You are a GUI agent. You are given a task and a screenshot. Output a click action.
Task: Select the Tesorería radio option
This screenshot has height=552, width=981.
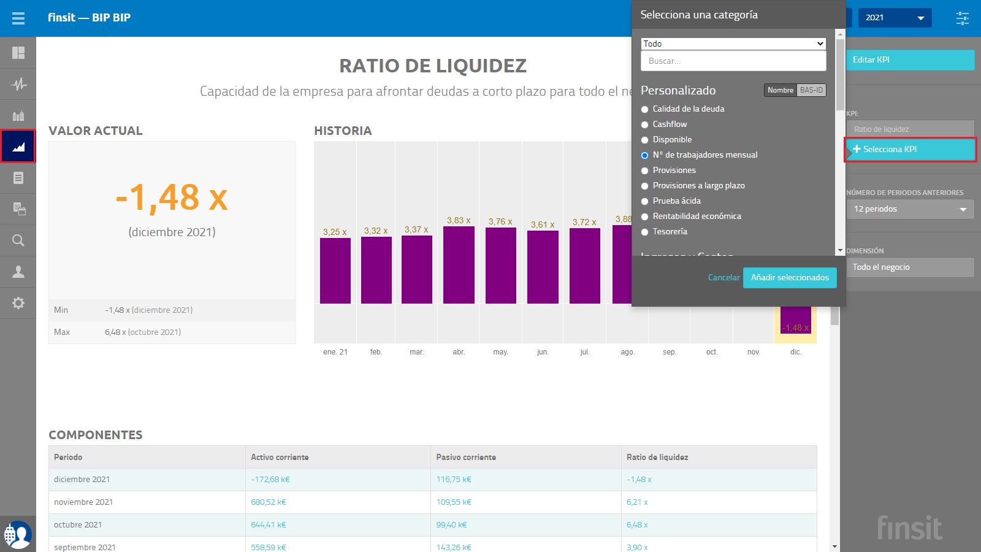click(x=644, y=232)
